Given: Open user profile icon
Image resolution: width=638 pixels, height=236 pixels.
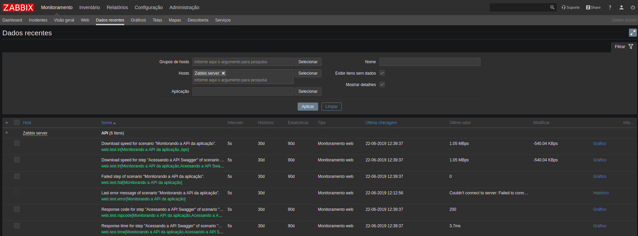Looking at the screenshot, I should tap(622, 7).
